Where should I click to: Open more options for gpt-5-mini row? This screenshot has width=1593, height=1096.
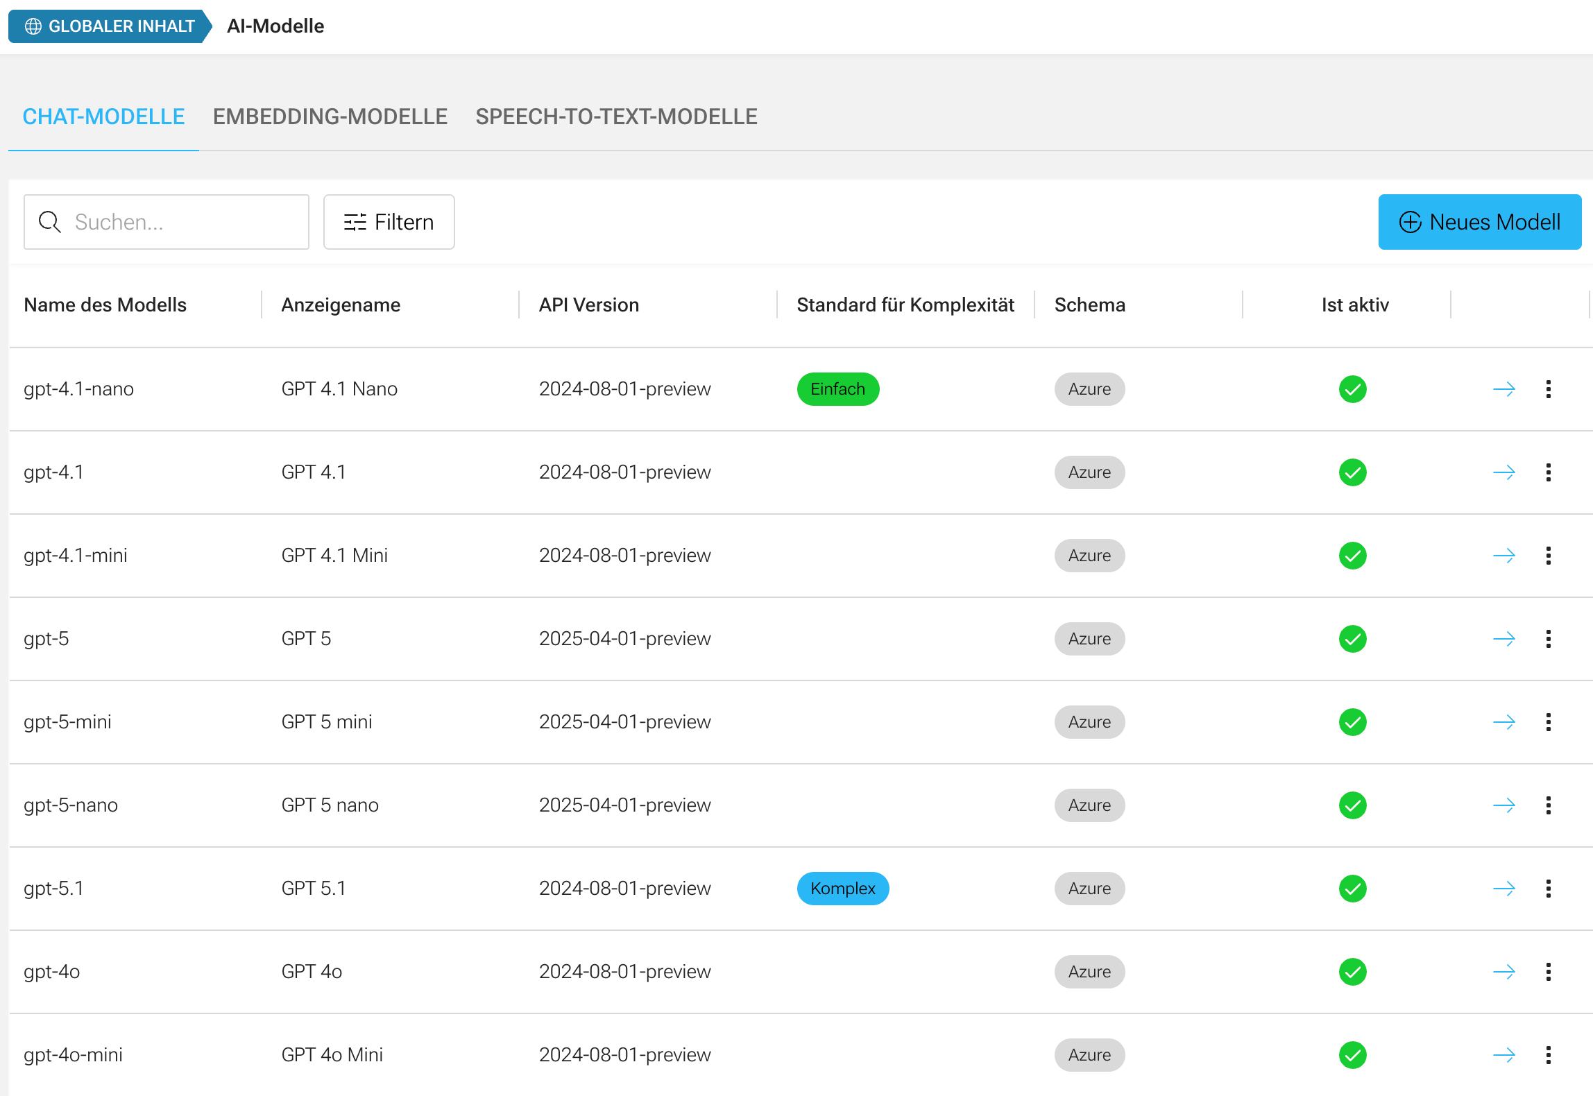point(1548,722)
